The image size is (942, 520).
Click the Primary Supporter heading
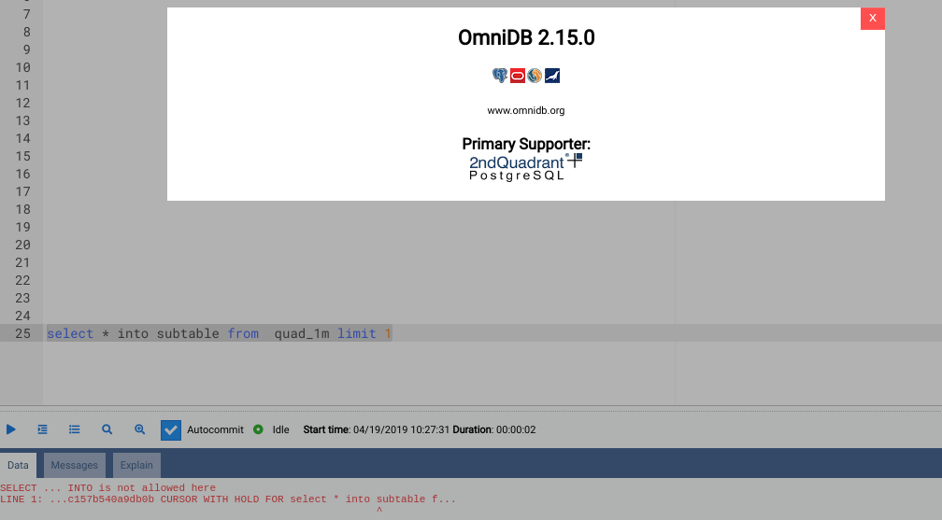pyautogui.click(x=526, y=144)
